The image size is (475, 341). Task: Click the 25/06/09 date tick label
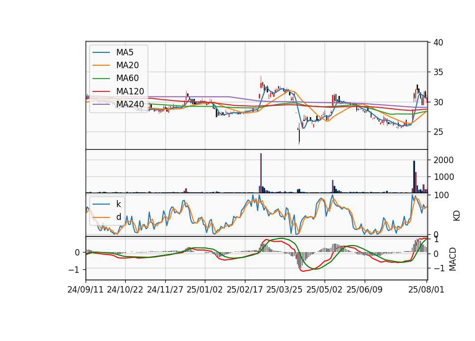tap(365, 290)
